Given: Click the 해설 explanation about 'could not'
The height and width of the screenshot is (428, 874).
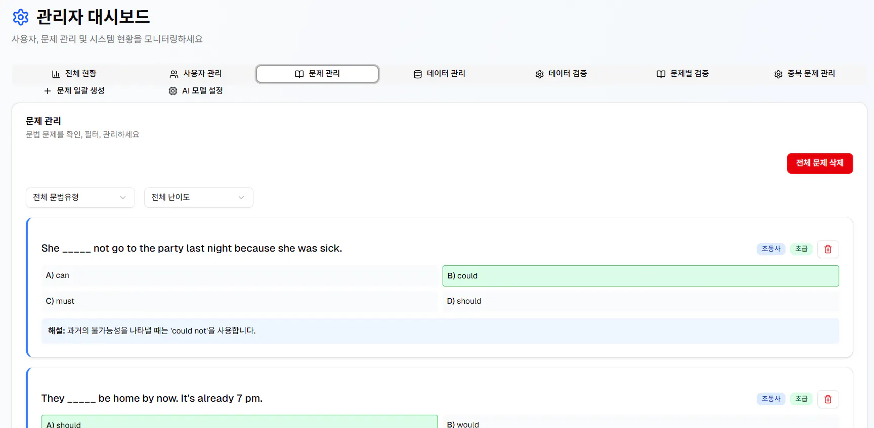Looking at the screenshot, I should [440, 331].
